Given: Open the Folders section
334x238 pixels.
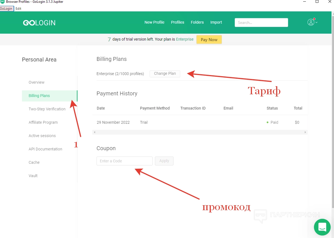Looking at the screenshot, I should [197, 22].
